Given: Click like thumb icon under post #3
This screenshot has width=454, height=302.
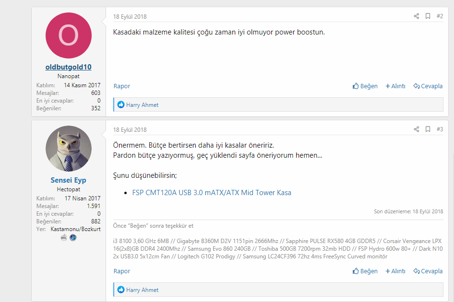Looking at the screenshot, I should click(x=121, y=290).
